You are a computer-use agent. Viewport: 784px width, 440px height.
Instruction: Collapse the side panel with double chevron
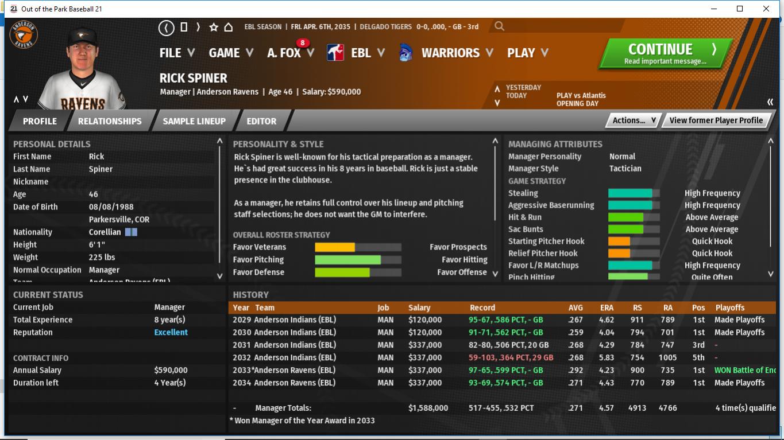[x=770, y=102]
